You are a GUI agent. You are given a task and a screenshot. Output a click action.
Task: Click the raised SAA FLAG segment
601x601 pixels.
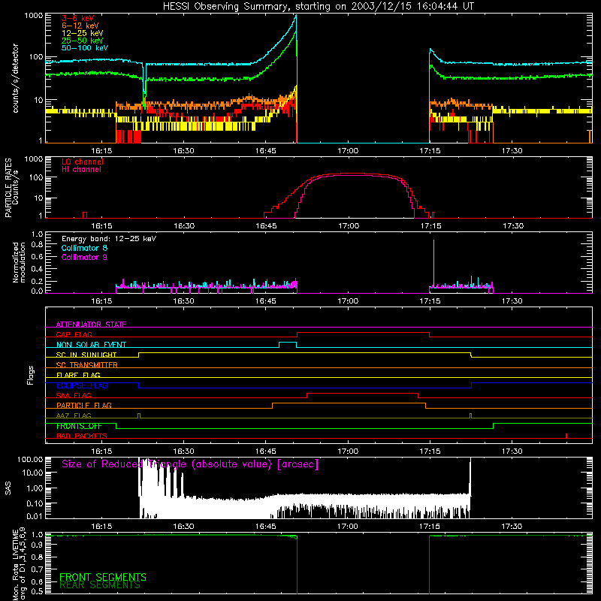point(363,393)
